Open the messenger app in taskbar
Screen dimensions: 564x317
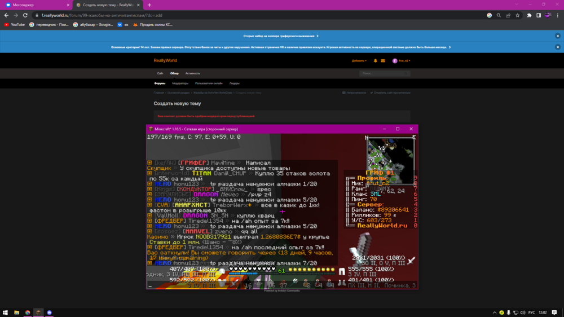click(49, 312)
